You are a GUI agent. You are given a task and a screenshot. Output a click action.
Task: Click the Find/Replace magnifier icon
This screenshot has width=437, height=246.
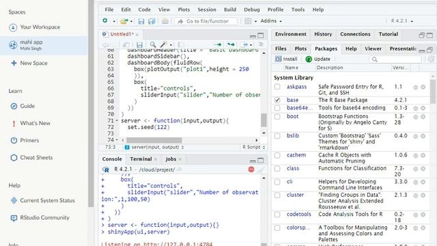(153, 44)
